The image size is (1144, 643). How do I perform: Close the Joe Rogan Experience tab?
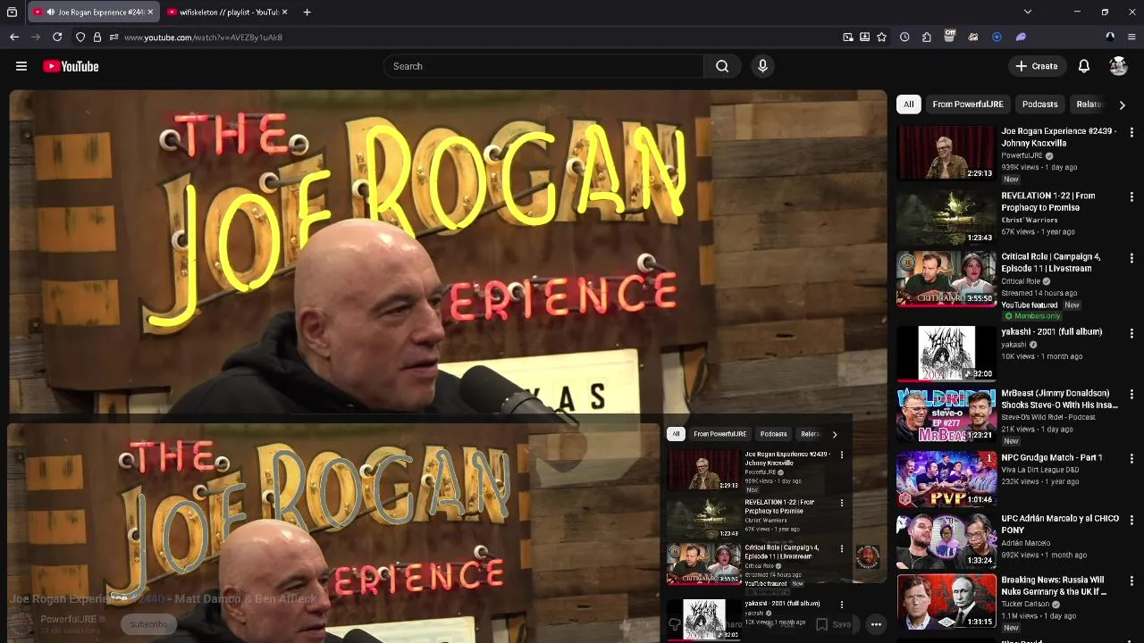(x=150, y=13)
